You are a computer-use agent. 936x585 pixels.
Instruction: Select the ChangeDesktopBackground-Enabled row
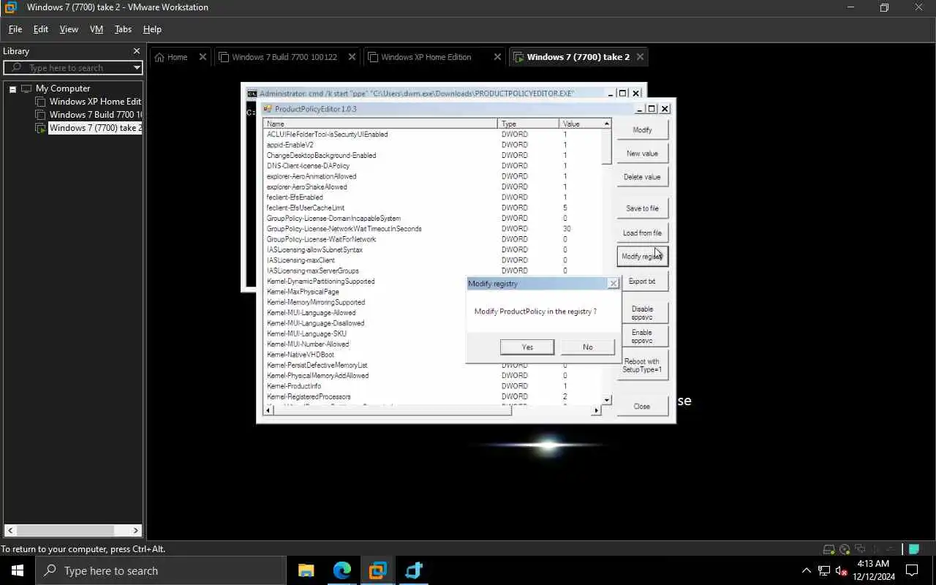[433, 156]
